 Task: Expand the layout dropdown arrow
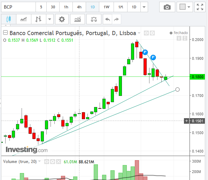coord(189,7)
